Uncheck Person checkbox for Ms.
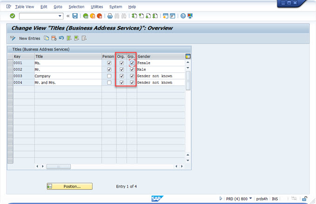316x204 pixels. tap(109, 63)
